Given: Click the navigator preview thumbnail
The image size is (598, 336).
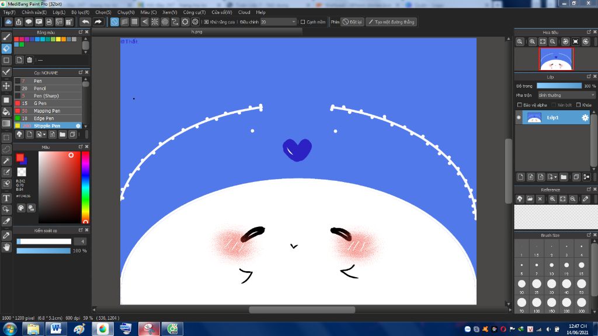Looking at the screenshot, I should point(556,59).
